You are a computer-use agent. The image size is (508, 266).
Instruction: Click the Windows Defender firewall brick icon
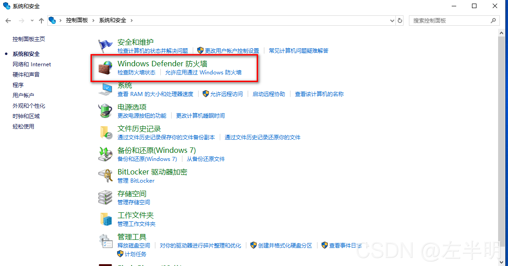pos(105,68)
